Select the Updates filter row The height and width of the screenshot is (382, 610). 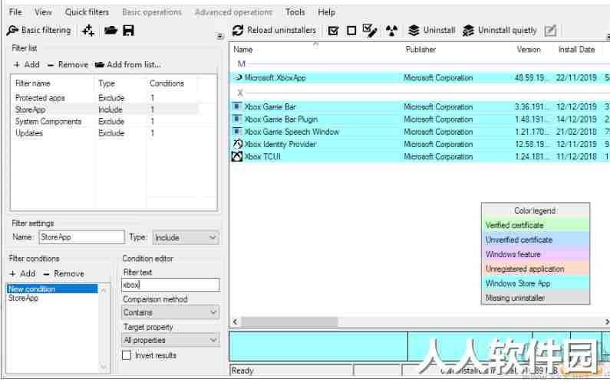[x=105, y=132]
